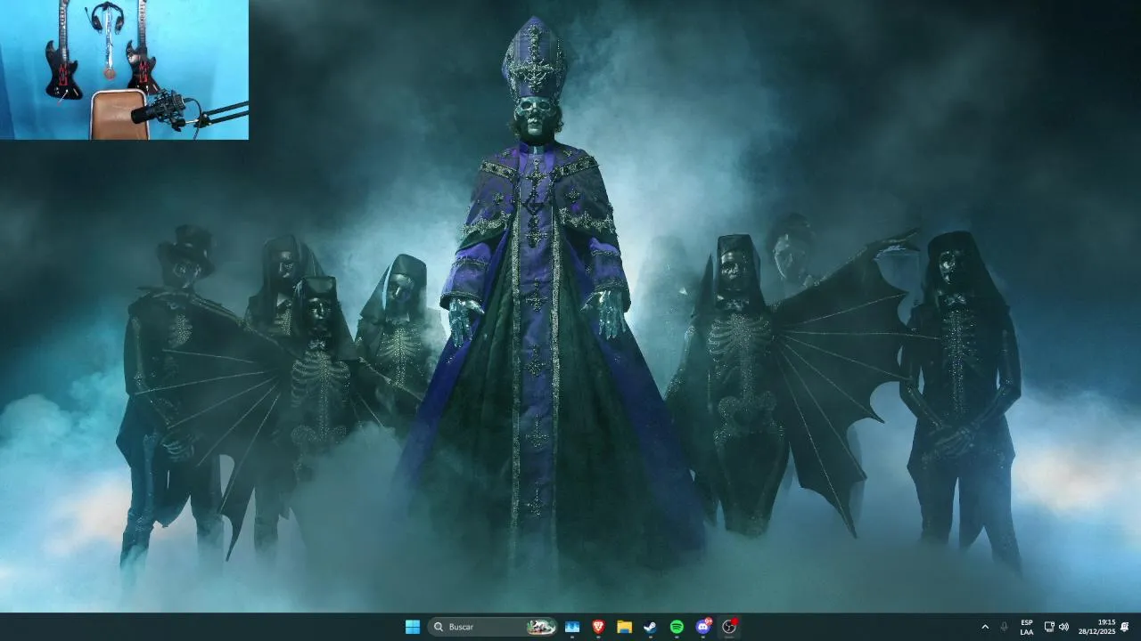This screenshot has width=1141, height=641.
Task: Open the notifications bell icon
Action: pos(1125,627)
